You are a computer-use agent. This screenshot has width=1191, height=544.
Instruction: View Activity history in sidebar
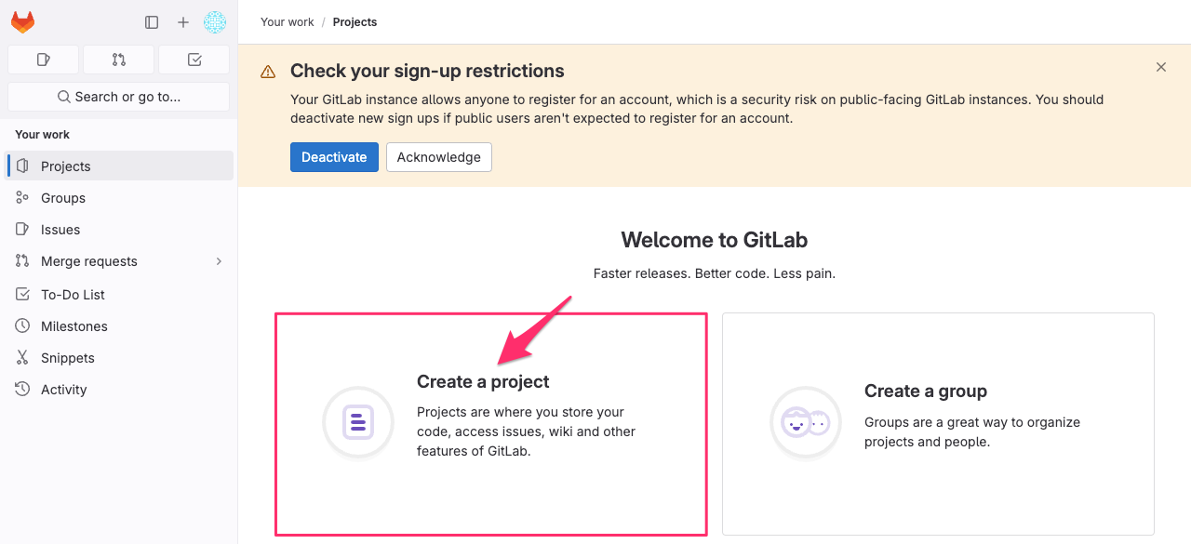tap(119, 390)
